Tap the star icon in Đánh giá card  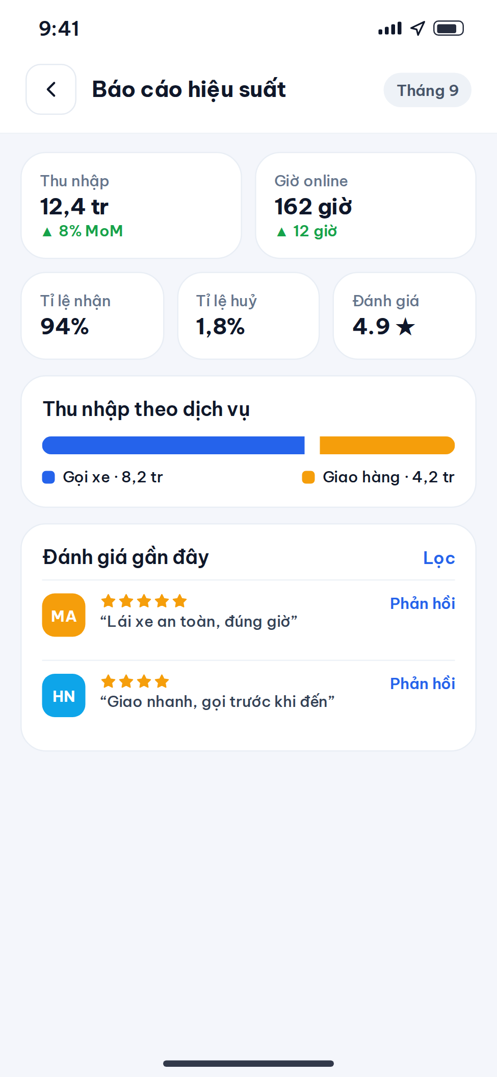point(405,326)
